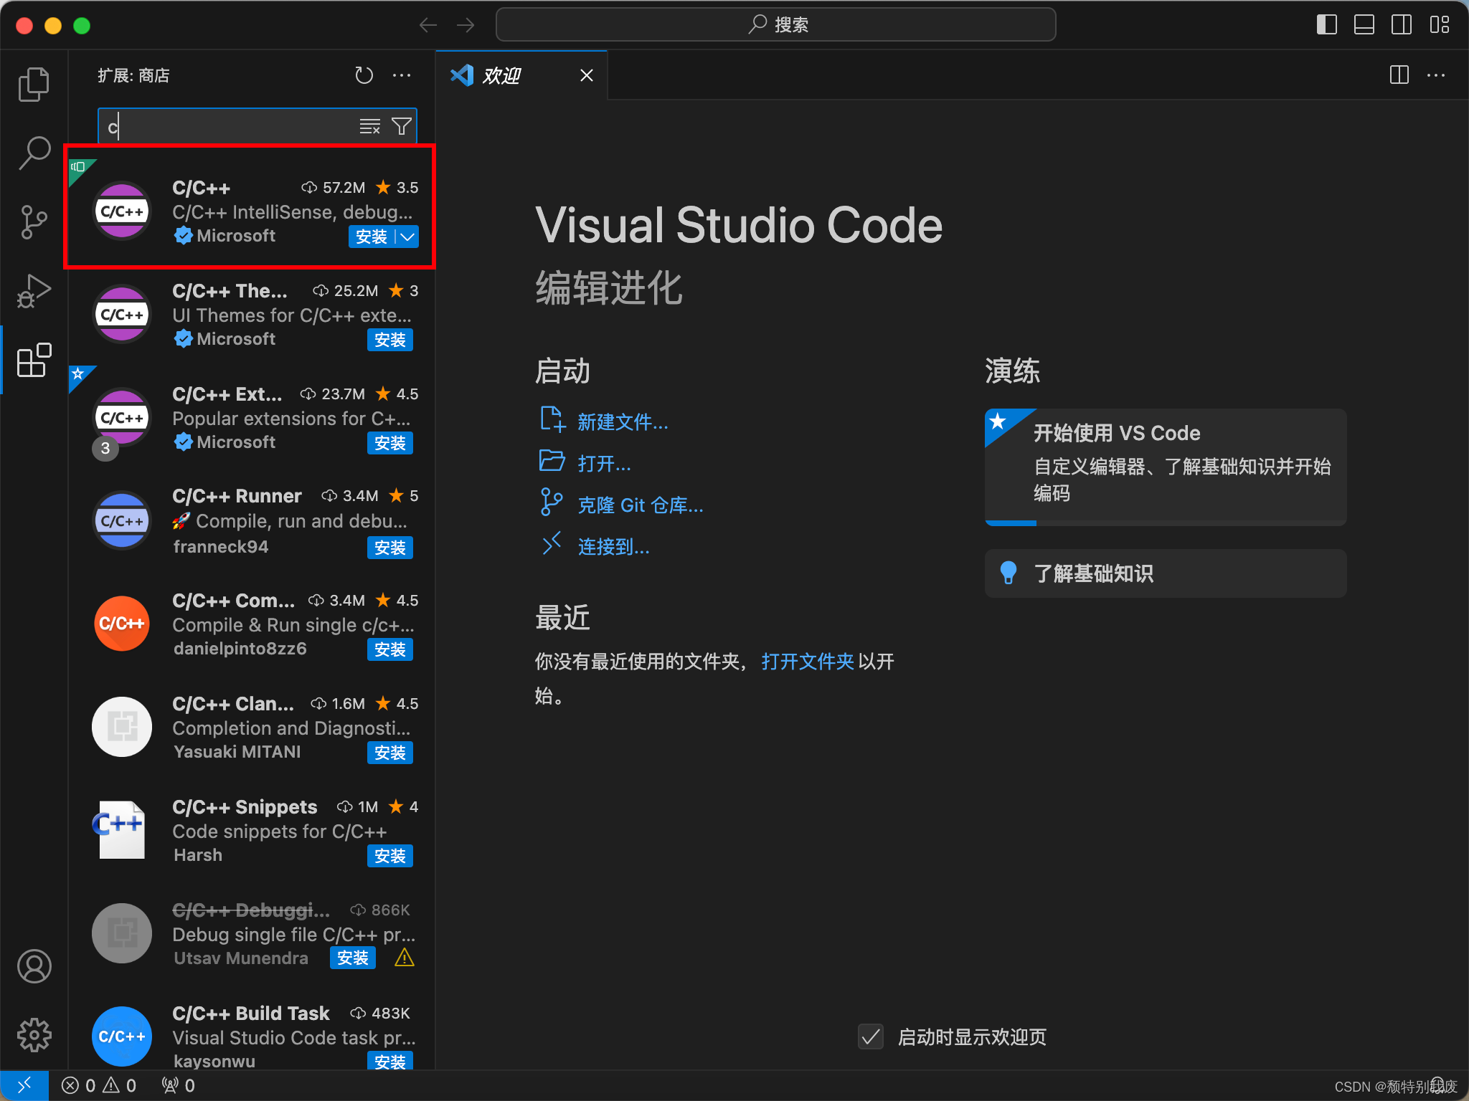Open the C/C++ Runner extension entry
The height and width of the screenshot is (1101, 1469).
(x=252, y=521)
